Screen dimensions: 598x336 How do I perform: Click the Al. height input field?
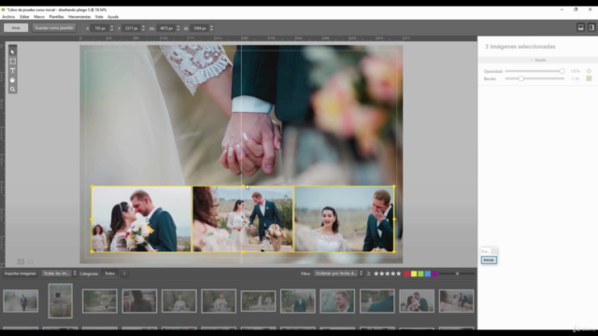point(199,28)
